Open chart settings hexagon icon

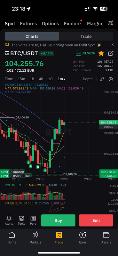coord(111,79)
